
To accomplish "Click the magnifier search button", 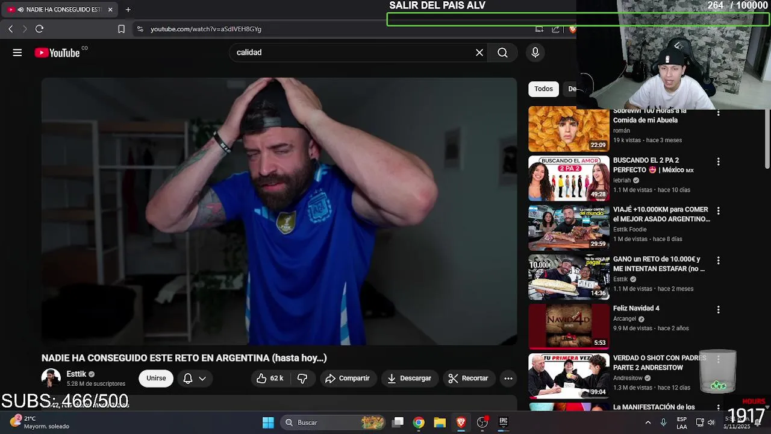I will [x=502, y=52].
